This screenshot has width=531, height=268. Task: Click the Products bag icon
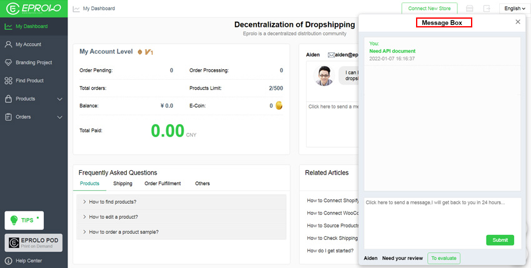[x=9, y=99]
